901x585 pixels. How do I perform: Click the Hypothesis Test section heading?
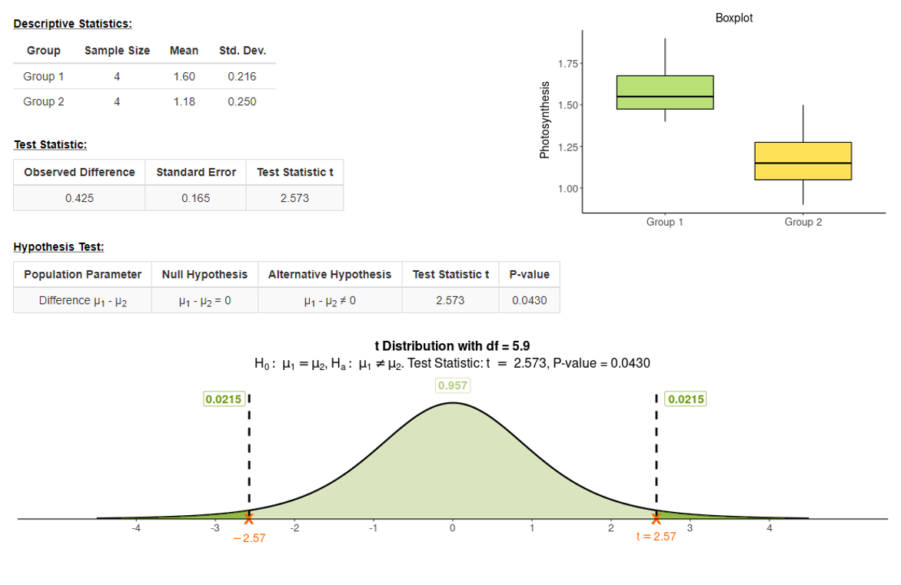click(58, 247)
